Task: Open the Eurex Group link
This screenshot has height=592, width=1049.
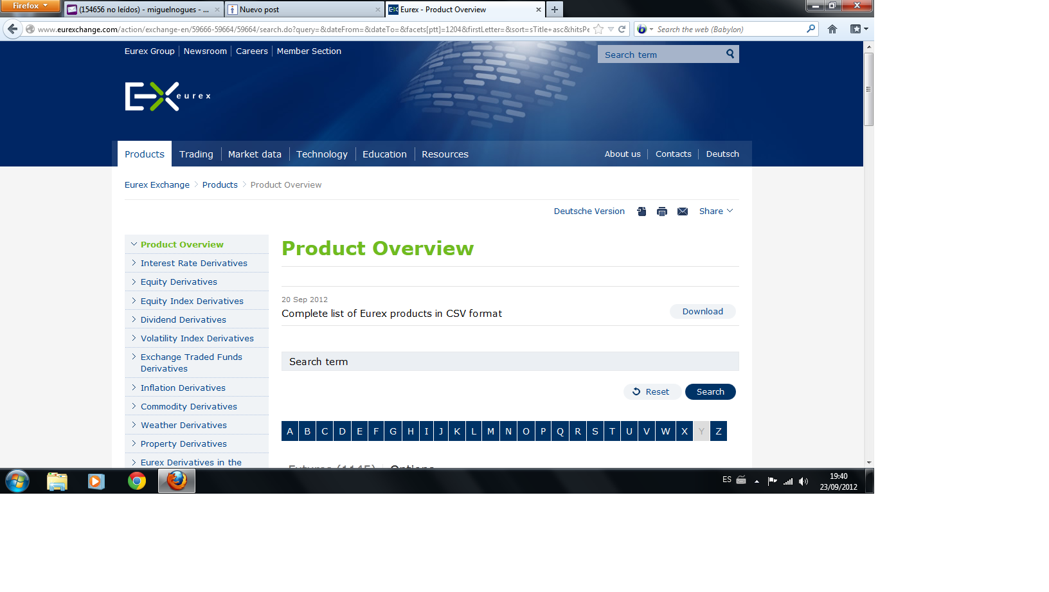Action: (x=150, y=51)
